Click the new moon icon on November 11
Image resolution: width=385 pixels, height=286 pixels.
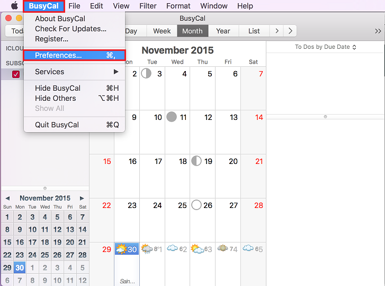(172, 117)
